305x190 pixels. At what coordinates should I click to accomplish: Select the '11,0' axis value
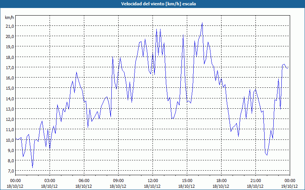click(10, 130)
